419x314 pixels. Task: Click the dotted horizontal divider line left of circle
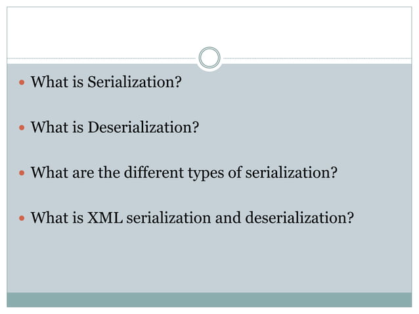99,58
